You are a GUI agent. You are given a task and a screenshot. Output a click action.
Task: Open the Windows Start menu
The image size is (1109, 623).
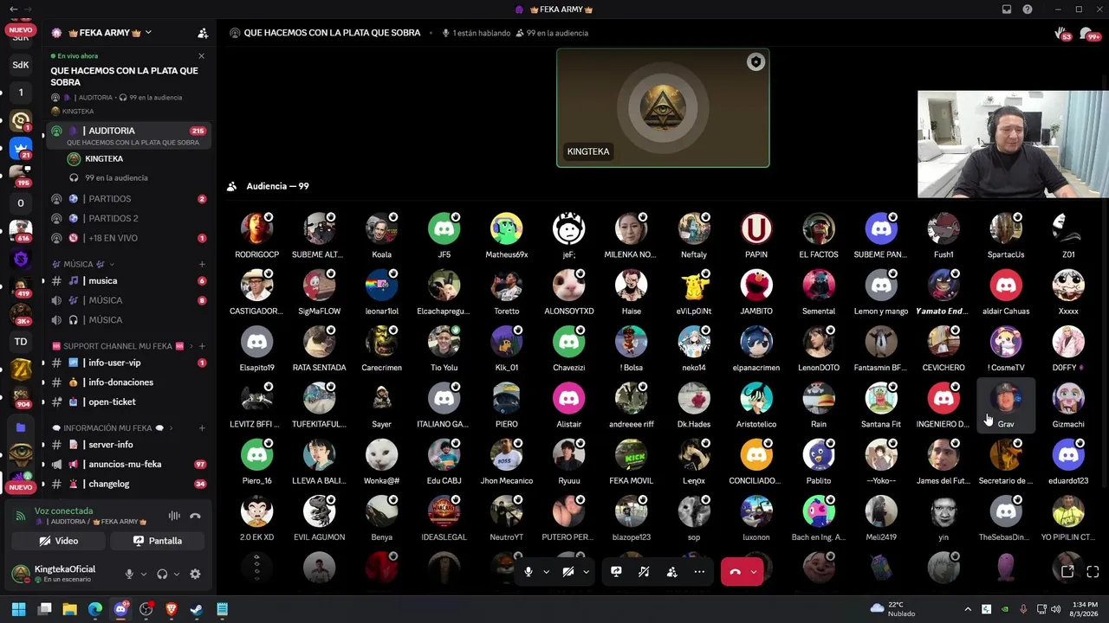click(x=18, y=609)
